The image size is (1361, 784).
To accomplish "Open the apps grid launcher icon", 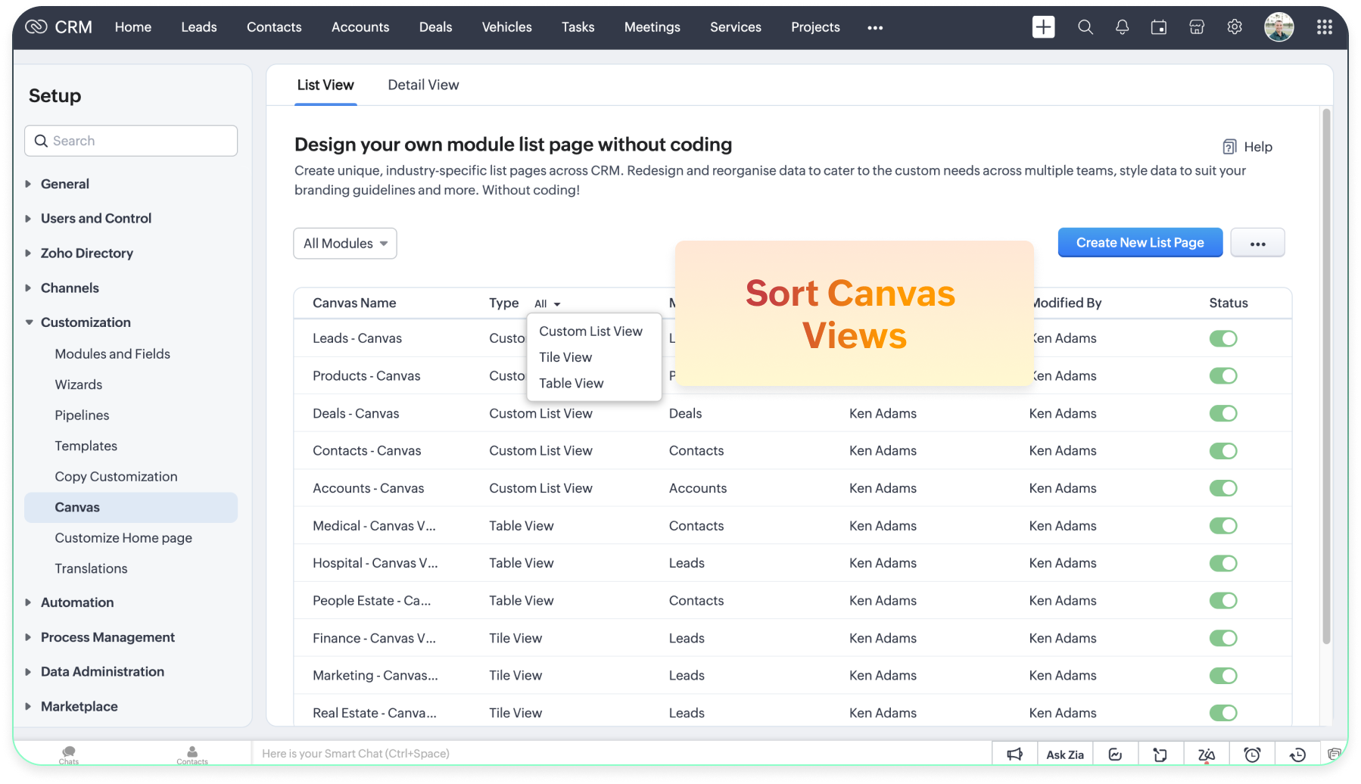I will point(1324,27).
